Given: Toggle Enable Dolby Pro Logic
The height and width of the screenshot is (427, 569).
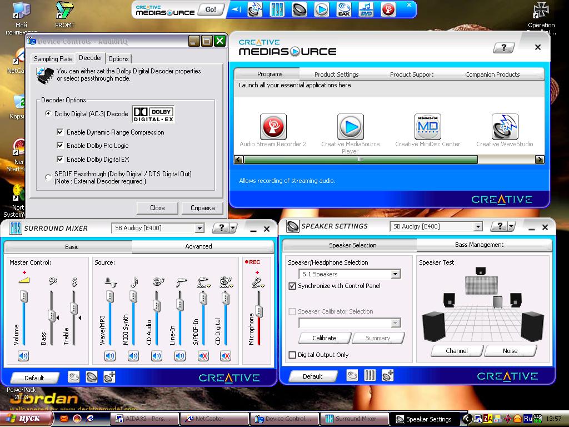Looking at the screenshot, I should pos(60,146).
